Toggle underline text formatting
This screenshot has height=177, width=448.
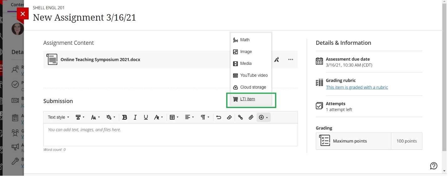coord(146,117)
